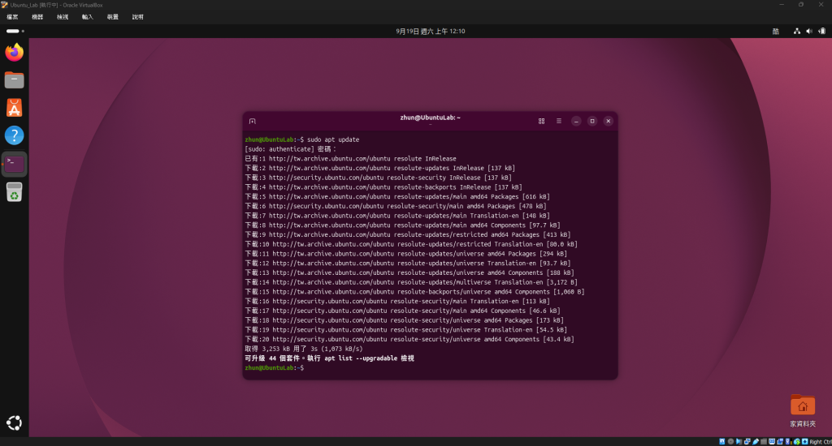Click the VirtualBox network adapter status icon
This screenshot has height=446, width=832.
747,441
